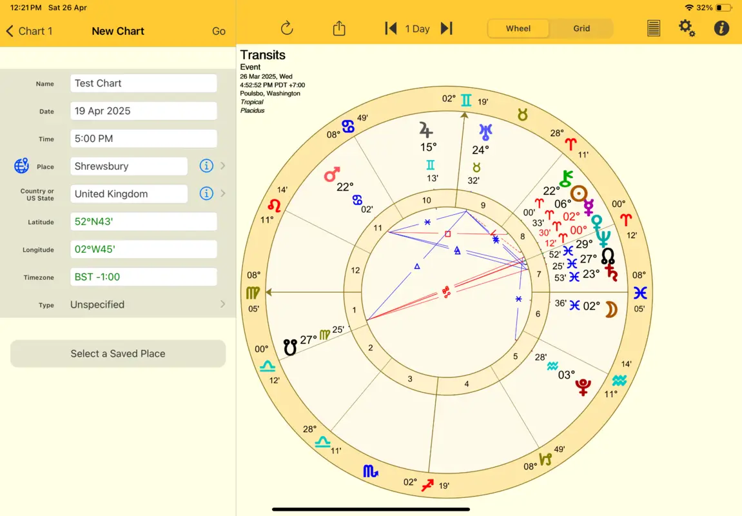Open the Type Unspecified selector
Image resolution: width=742 pixels, height=516 pixels.
(145, 304)
